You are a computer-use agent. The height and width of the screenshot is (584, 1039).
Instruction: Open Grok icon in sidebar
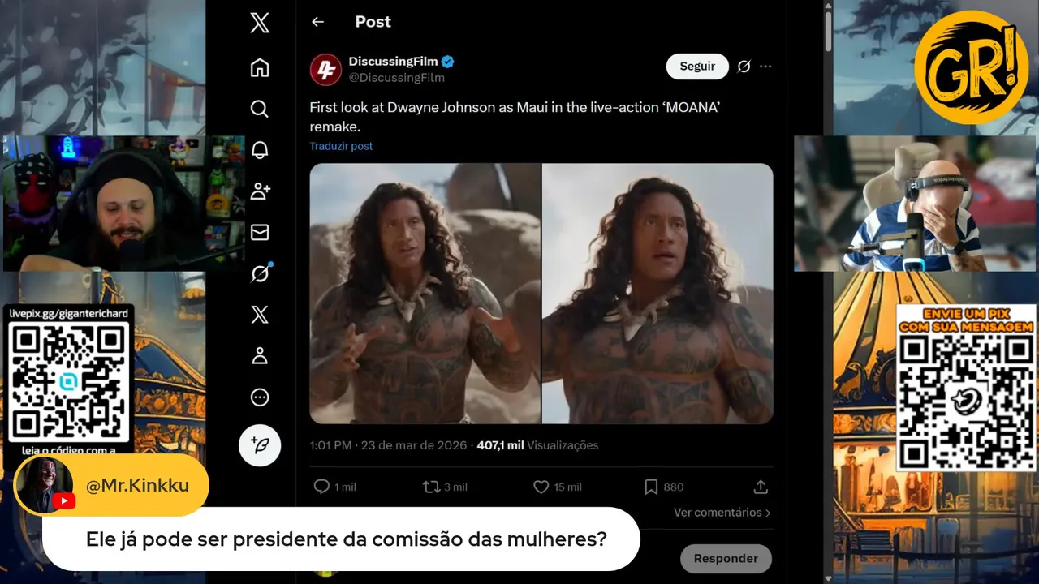(260, 274)
